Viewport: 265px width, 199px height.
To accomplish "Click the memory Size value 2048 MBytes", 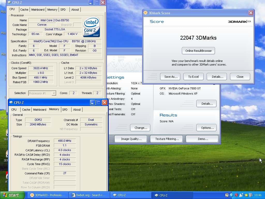I will pos(38,124).
